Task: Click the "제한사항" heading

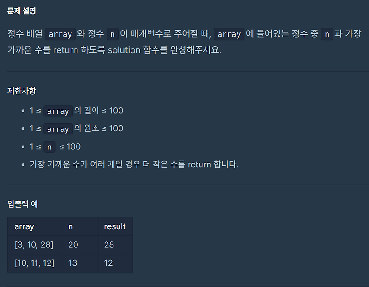Action: 21,91
